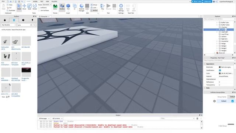Click the Resume playback button
Viewport: 236px width, 133px height.
pyautogui.click(x=108, y=7)
